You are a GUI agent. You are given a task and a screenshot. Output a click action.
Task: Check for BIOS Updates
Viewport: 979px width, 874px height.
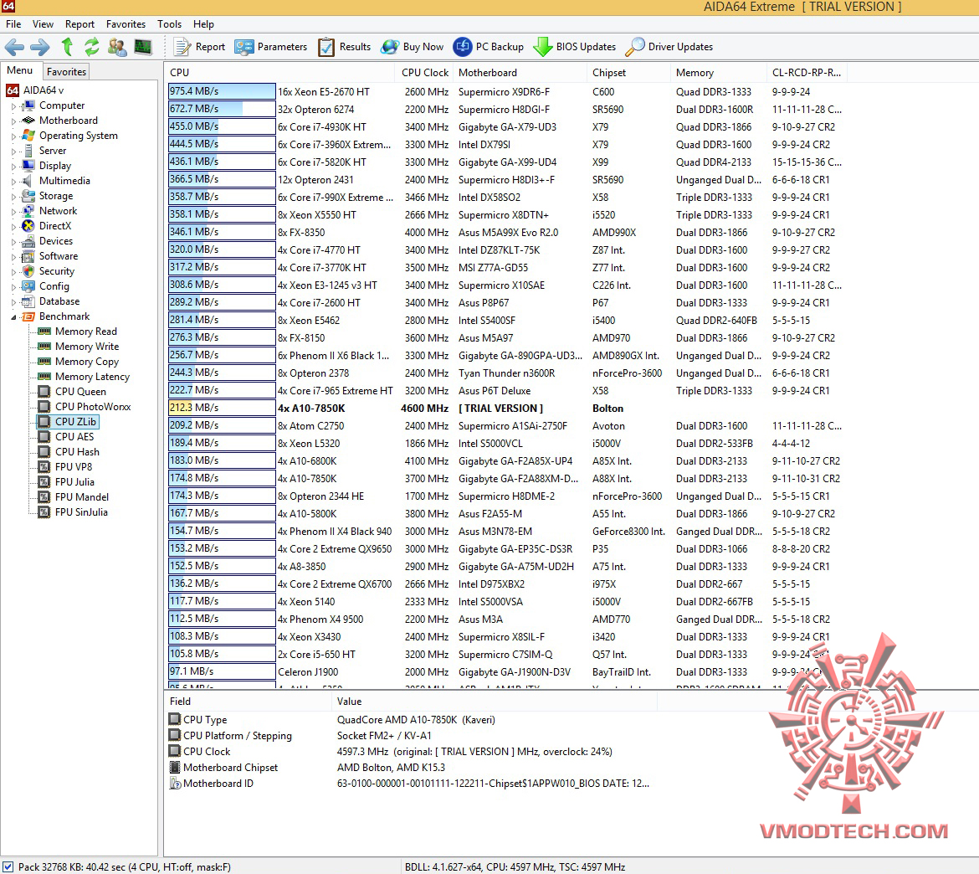pyautogui.click(x=574, y=47)
